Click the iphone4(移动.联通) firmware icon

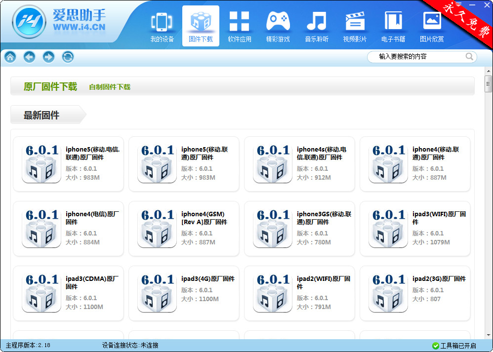[388, 164]
